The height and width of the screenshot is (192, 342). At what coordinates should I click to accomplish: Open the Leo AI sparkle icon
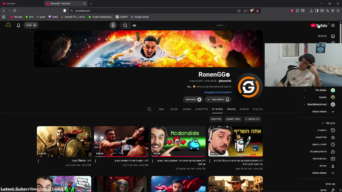327,11
